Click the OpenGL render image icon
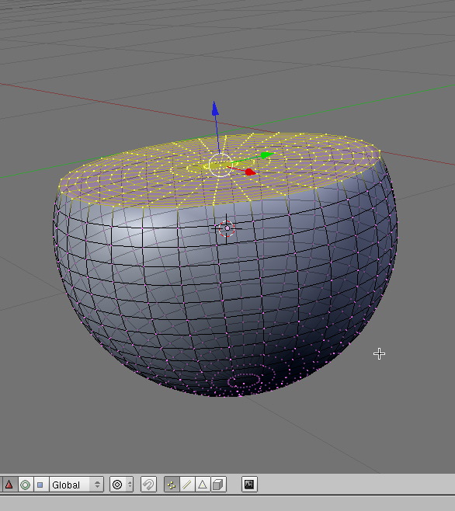This screenshot has width=455, height=511. 249,485
